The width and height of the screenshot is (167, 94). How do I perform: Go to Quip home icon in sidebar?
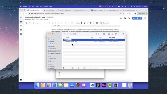pos(21,21)
